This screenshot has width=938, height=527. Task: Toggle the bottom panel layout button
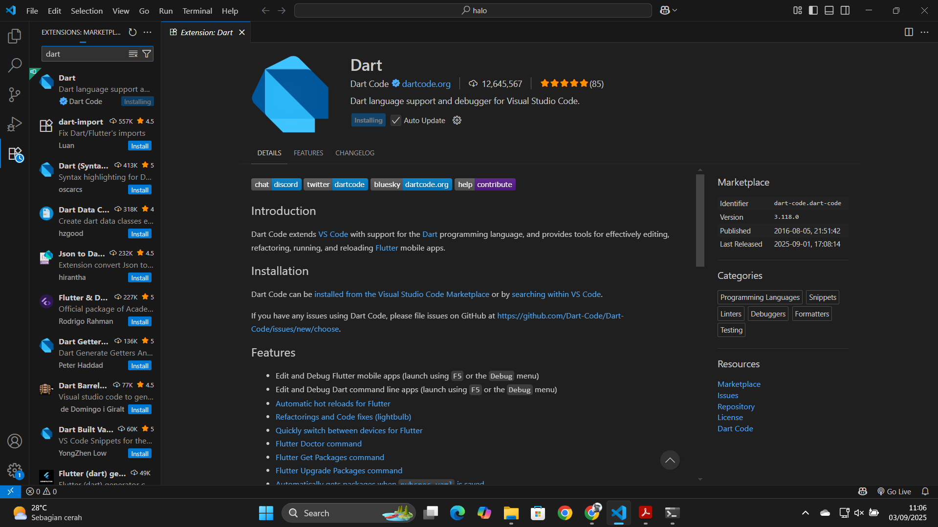pos(829,10)
